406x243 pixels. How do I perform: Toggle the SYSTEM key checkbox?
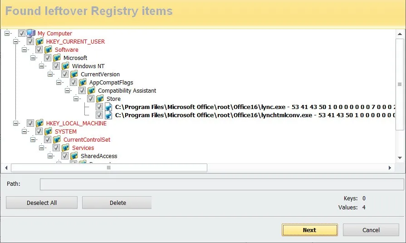coord(39,131)
